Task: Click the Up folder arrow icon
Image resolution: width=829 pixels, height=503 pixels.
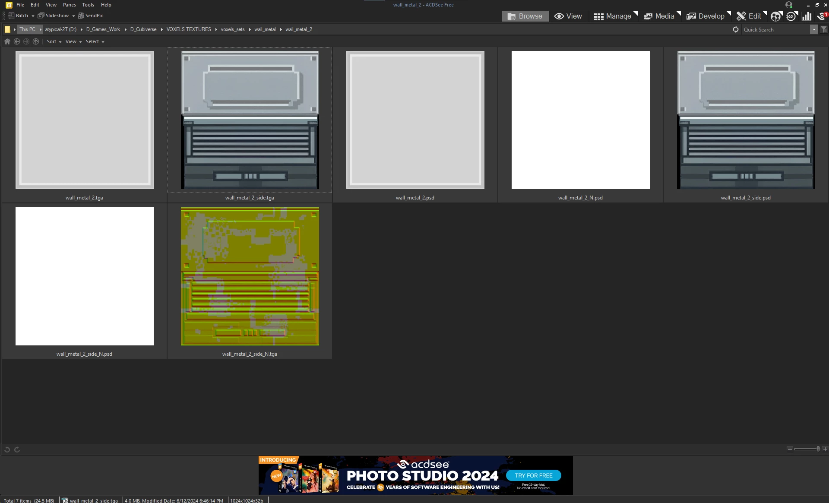Action: [36, 41]
